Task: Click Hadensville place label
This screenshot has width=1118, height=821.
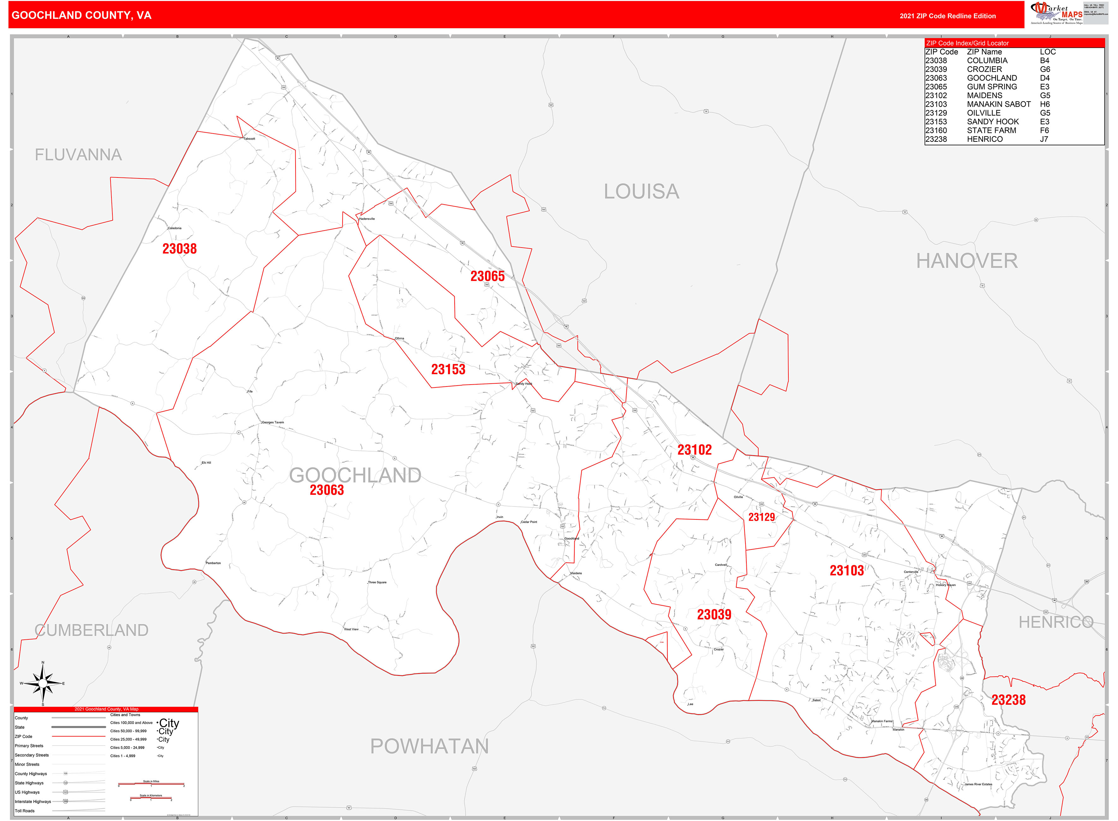Action: pos(367,219)
